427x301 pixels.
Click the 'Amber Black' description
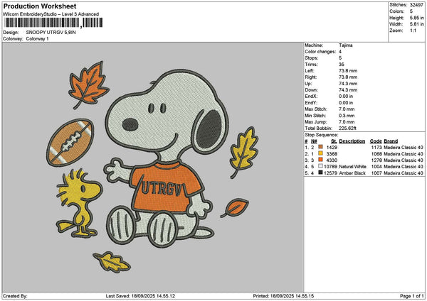(x=352, y=173)
